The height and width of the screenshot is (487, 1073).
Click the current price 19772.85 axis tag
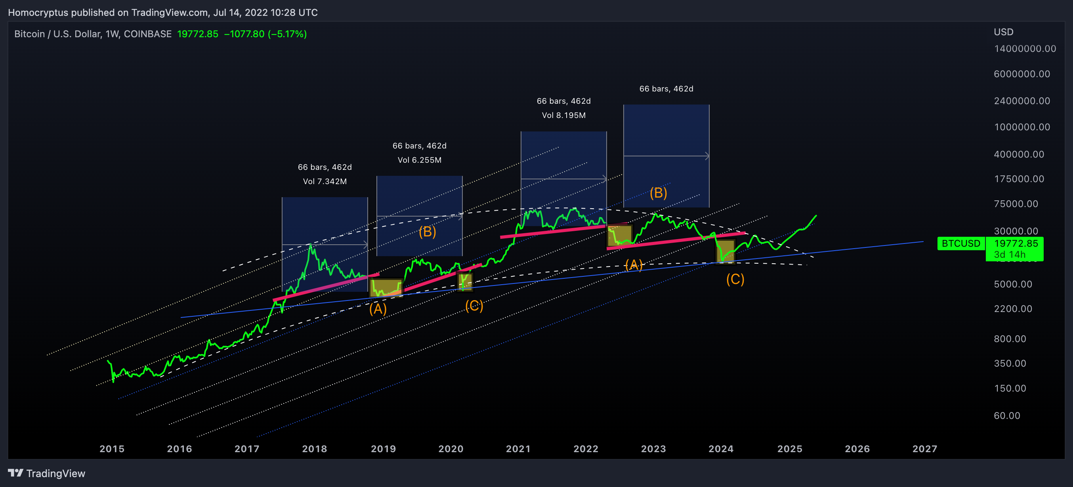point(1016,243)
